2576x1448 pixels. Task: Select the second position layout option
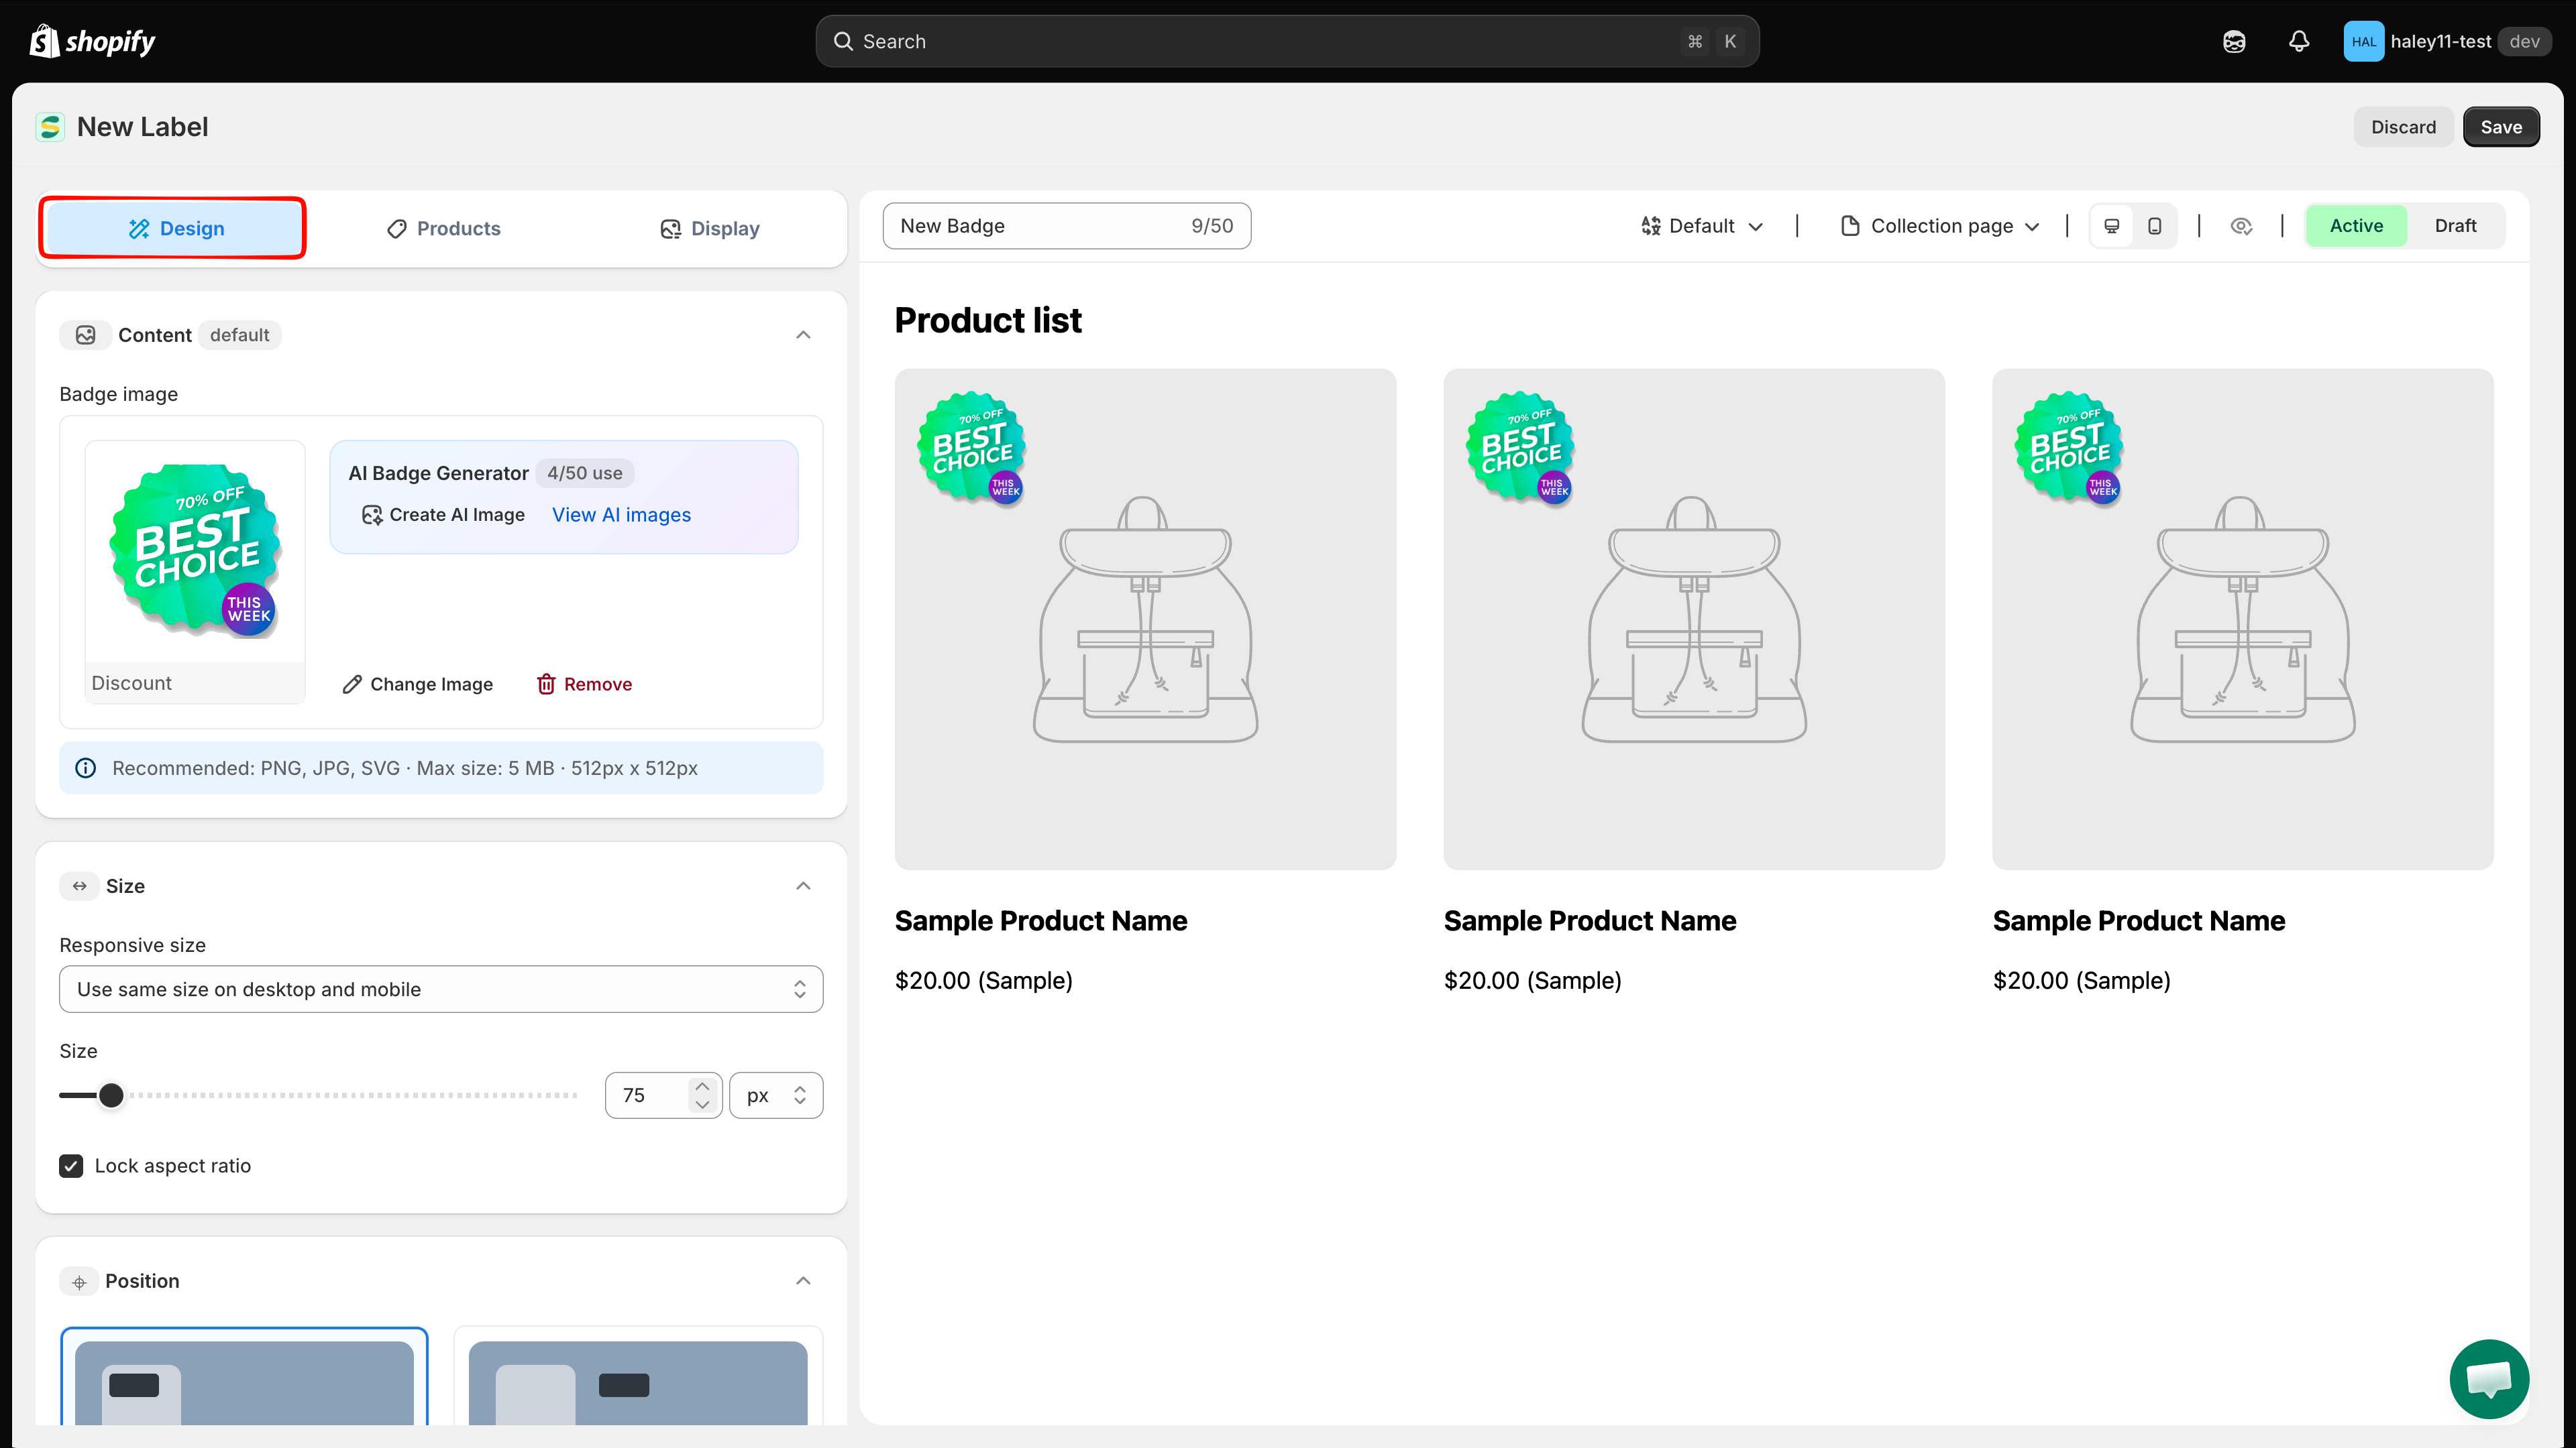[x=638, y=1377]
